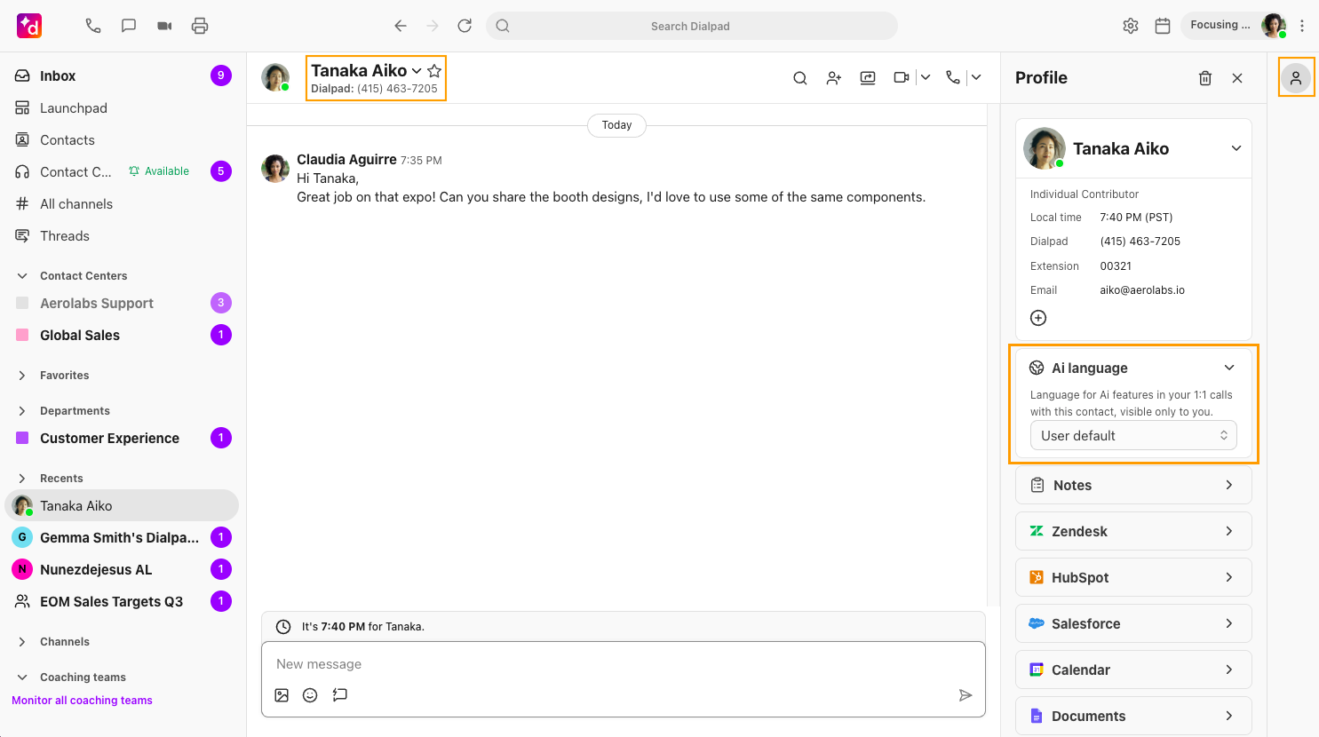Start a meeting with the video camera icon
1319x737 pixels.
[164, 26]
